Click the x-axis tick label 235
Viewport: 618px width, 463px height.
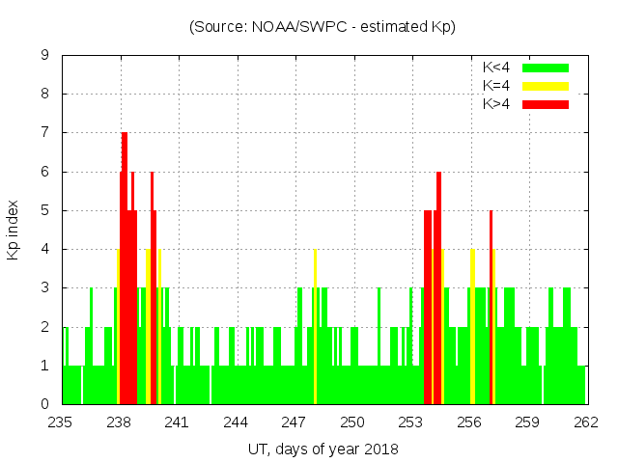click(61, 422)
